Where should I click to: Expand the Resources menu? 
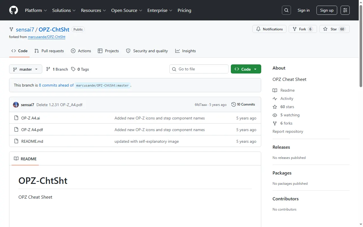[93, 10]
